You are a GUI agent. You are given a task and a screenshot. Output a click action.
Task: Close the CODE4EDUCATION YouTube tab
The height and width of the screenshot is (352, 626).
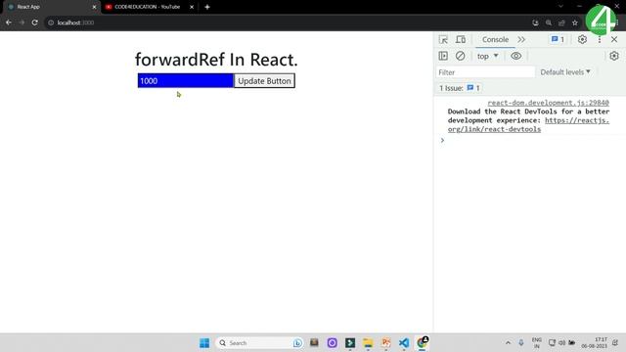click(x=192, y=7)
